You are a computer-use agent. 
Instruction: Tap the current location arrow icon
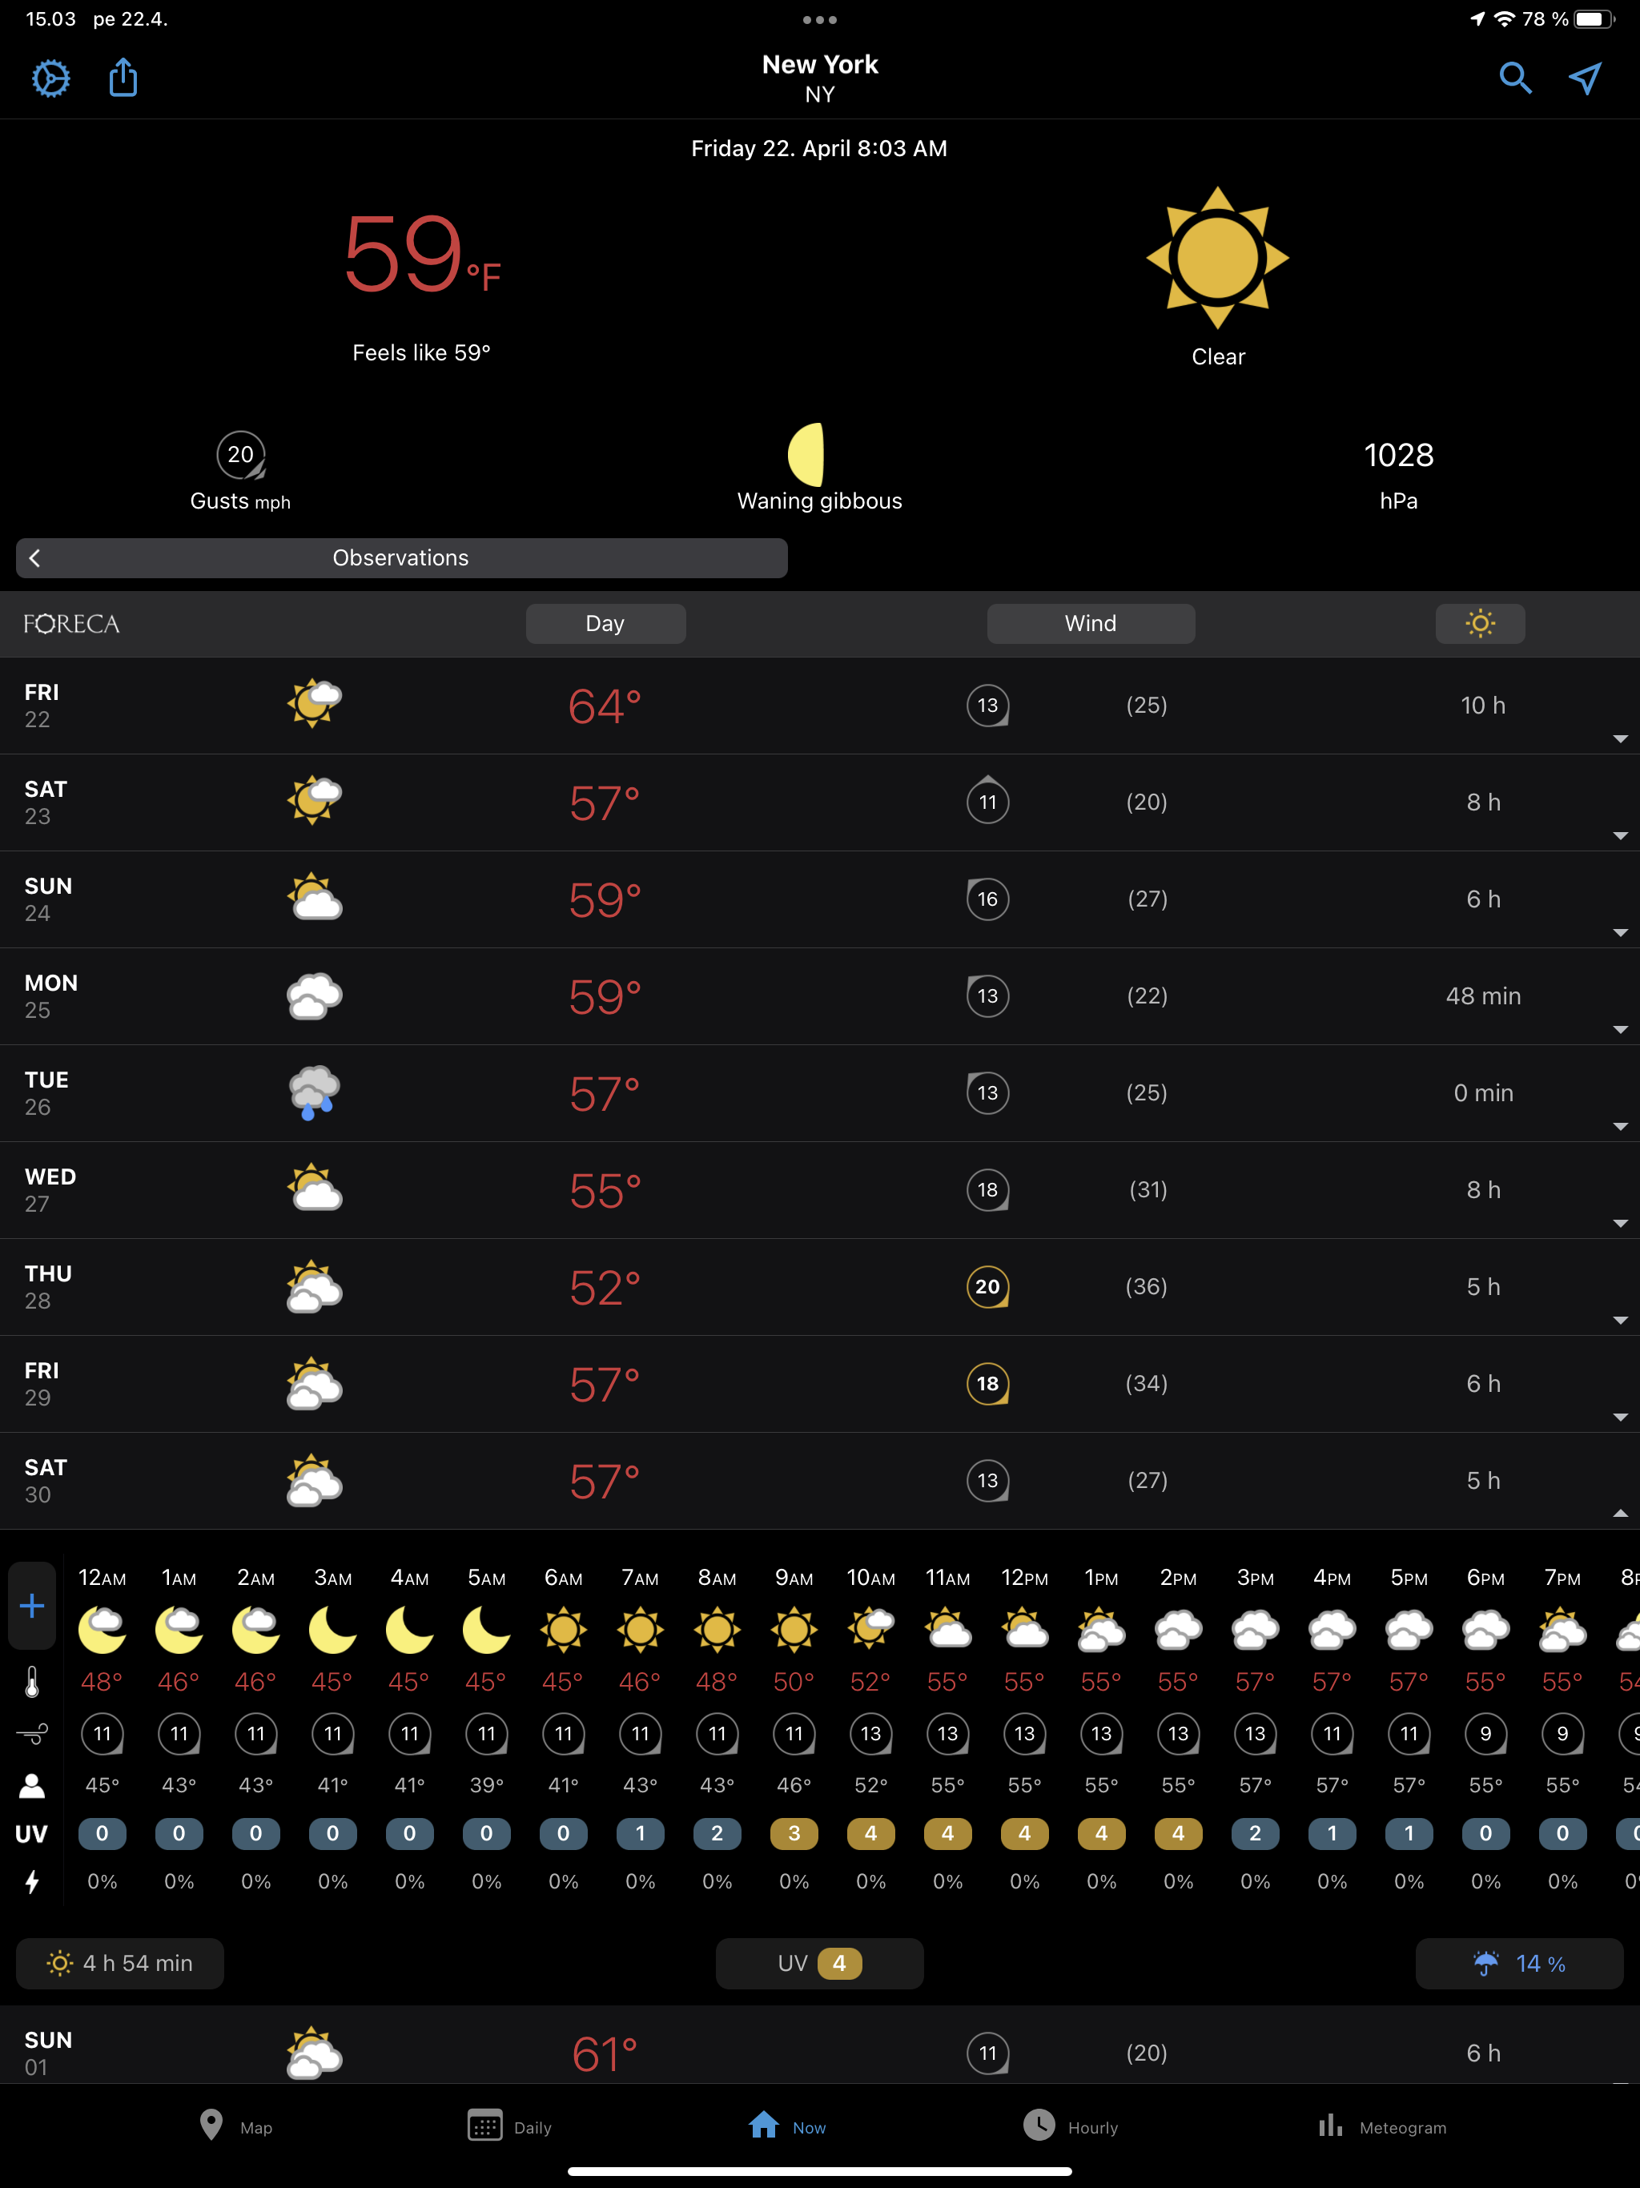(x=1585, y=78)
